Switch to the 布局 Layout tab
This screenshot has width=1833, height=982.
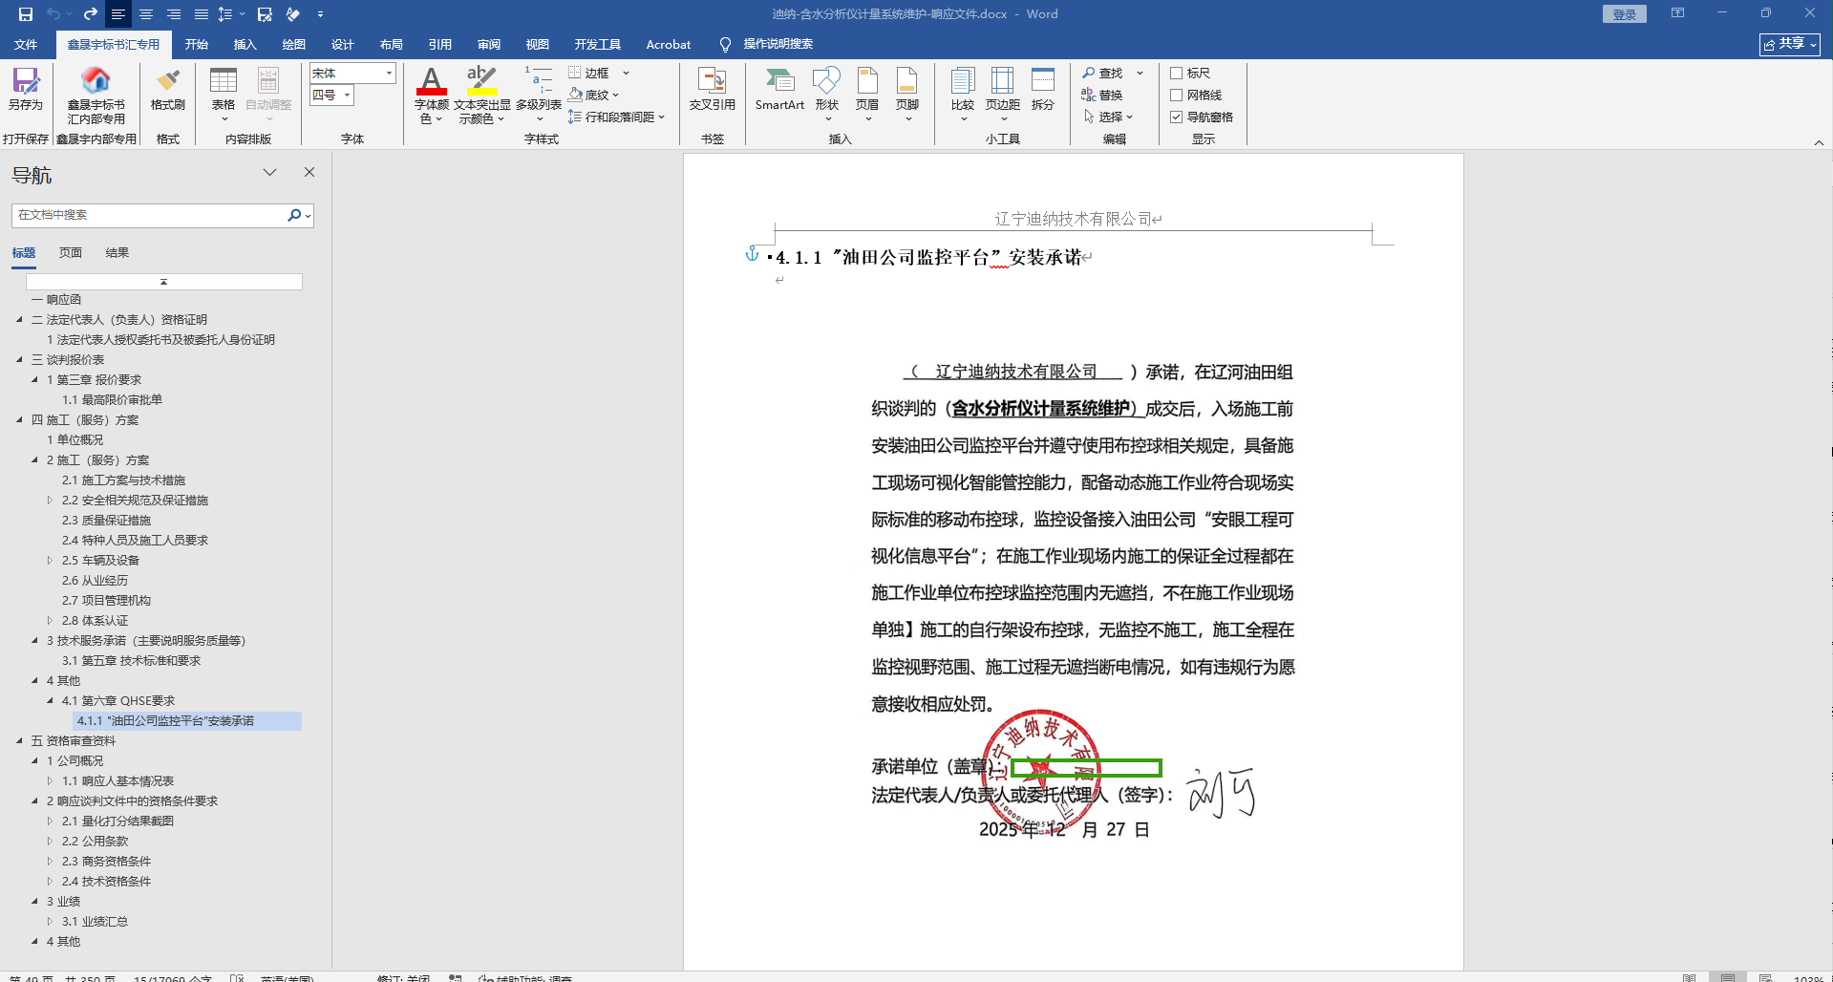(x=392, y=44)
